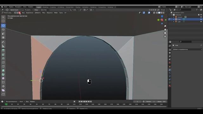Play animation in the timeline
Viewport: 203px width, 114px height.
pyautogui.click(x=86, y=102)
